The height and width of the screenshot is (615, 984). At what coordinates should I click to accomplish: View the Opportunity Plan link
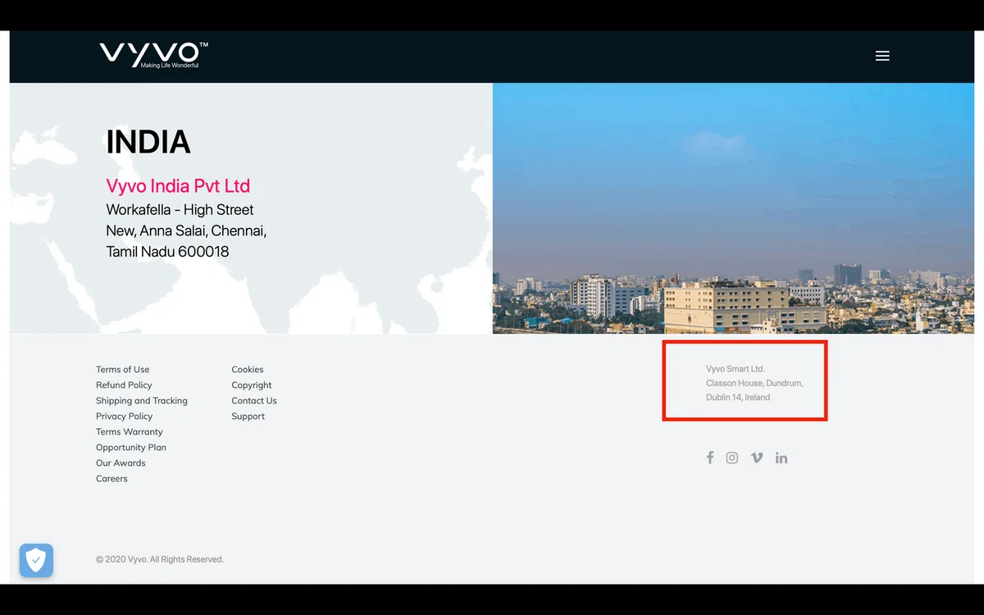[x=131, y=448]
